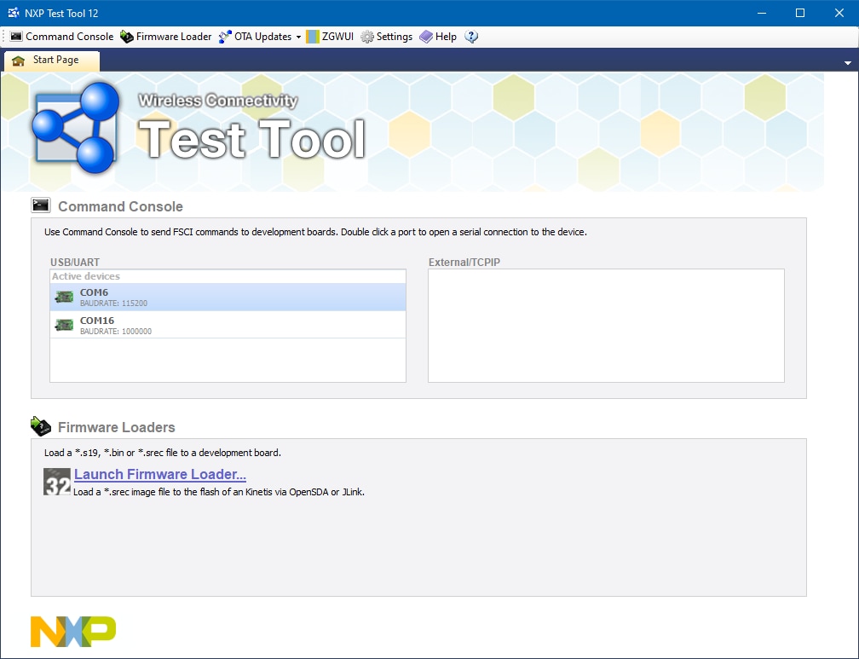859x659 pixels.
Task: Select the COM16 device at 1000000 baud
Action: 228,325
